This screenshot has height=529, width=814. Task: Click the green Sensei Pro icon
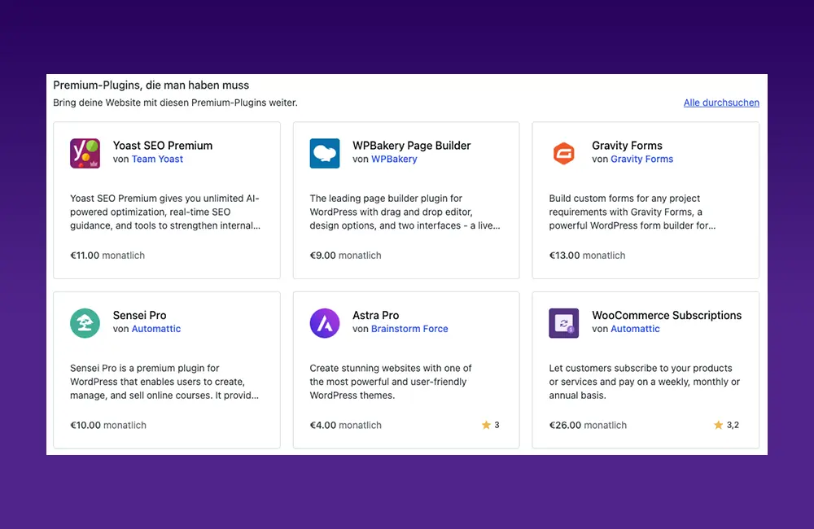tap(85, 323)
